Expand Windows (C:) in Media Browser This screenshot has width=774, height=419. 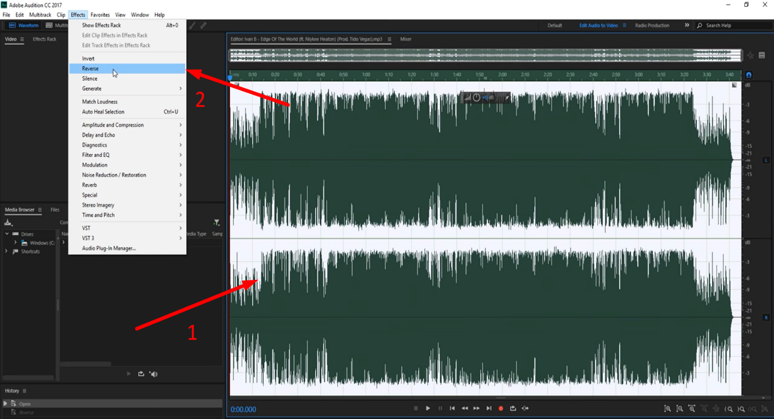16,243
